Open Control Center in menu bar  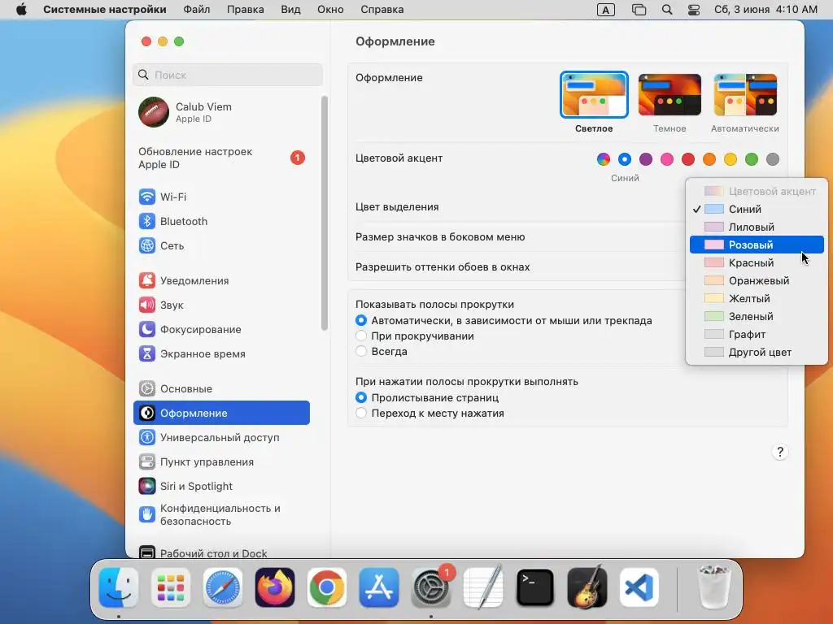point(693,10)
